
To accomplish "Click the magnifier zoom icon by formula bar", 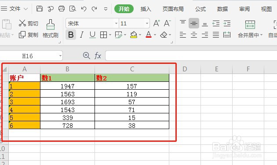I will point(86,56).
